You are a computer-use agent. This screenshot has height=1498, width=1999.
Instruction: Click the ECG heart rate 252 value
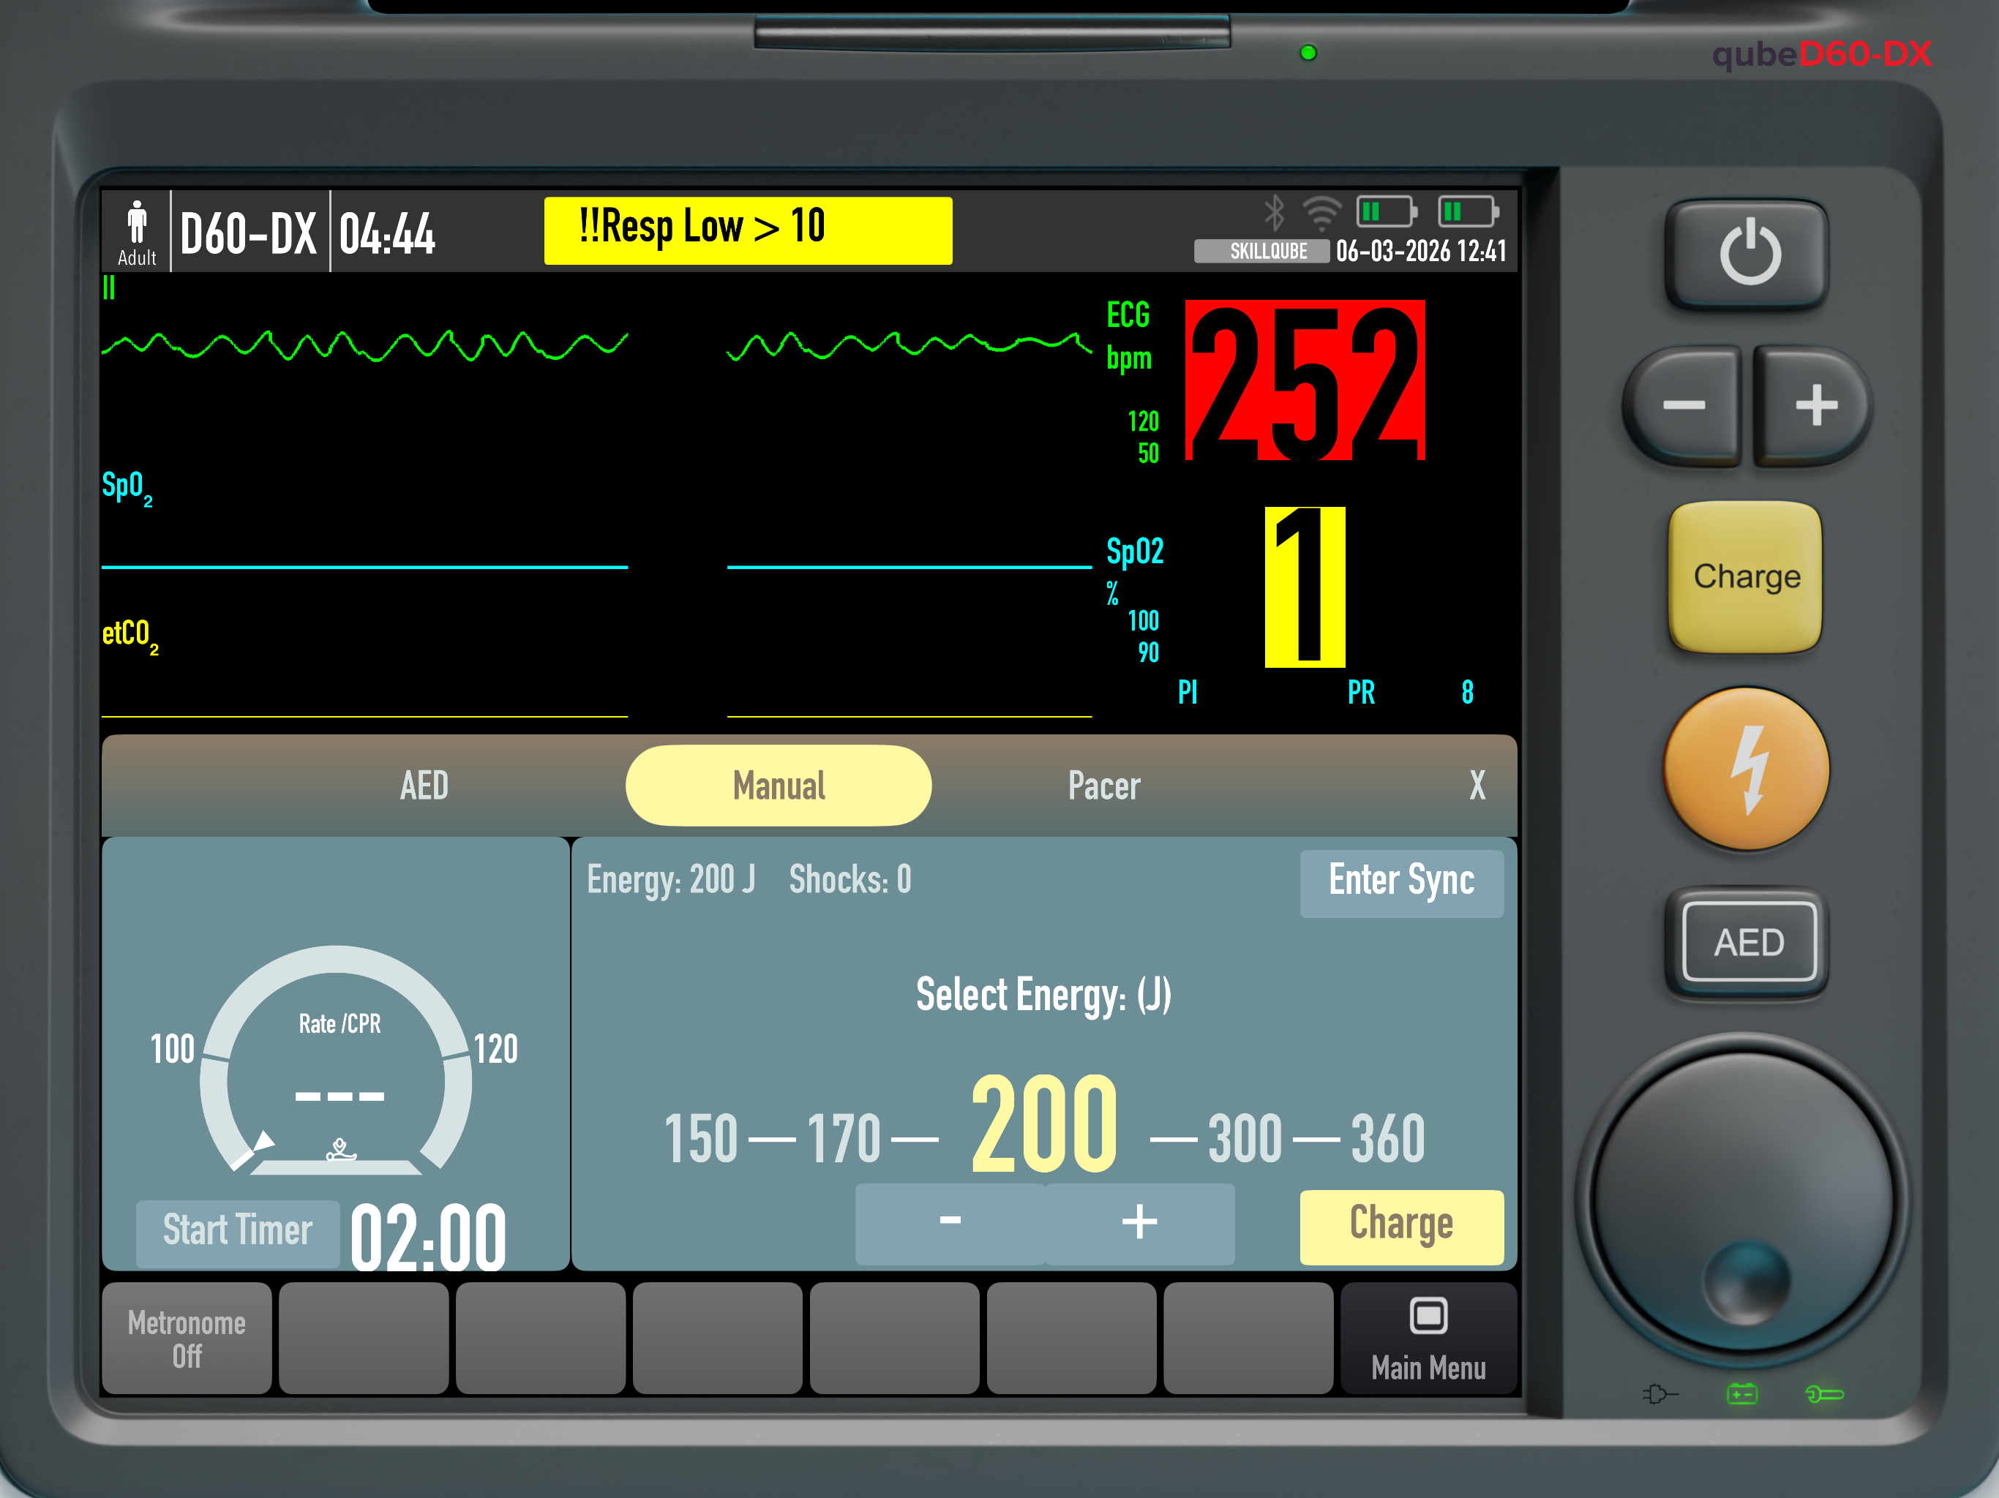1304,380
